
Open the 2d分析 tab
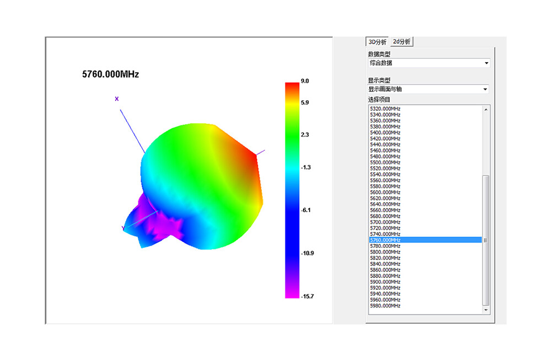point(401,42)
